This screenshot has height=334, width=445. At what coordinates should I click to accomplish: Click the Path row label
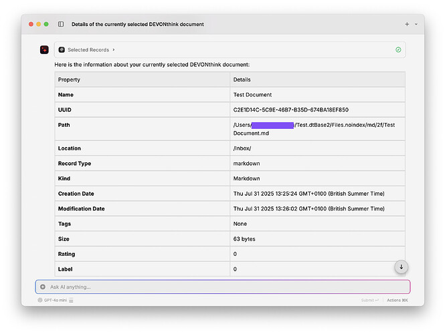pos(64,125)
